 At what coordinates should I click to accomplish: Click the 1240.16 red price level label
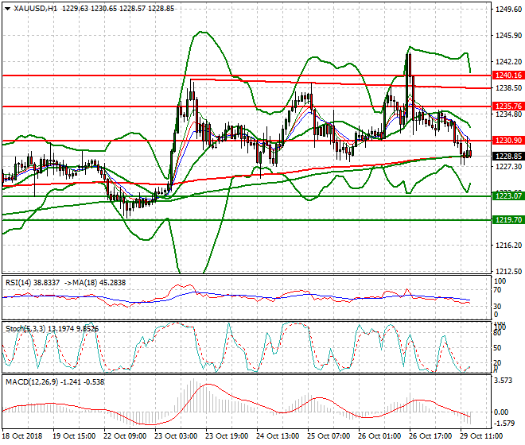508,75
